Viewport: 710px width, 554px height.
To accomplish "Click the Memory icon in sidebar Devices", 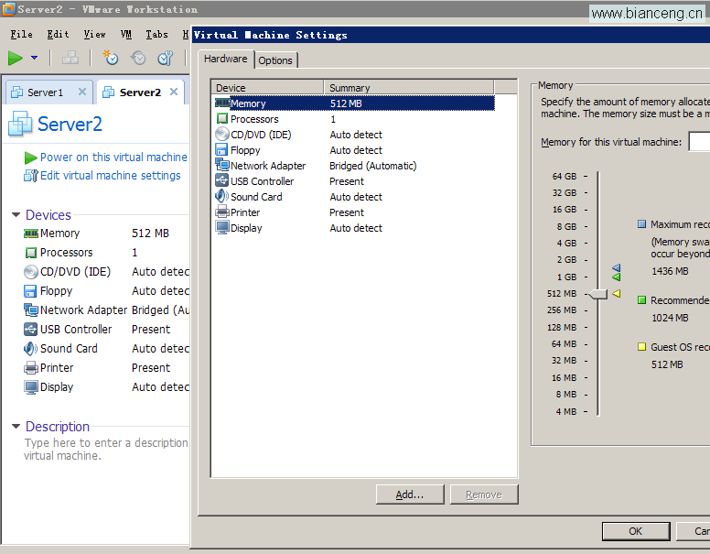I will (31, 234).
